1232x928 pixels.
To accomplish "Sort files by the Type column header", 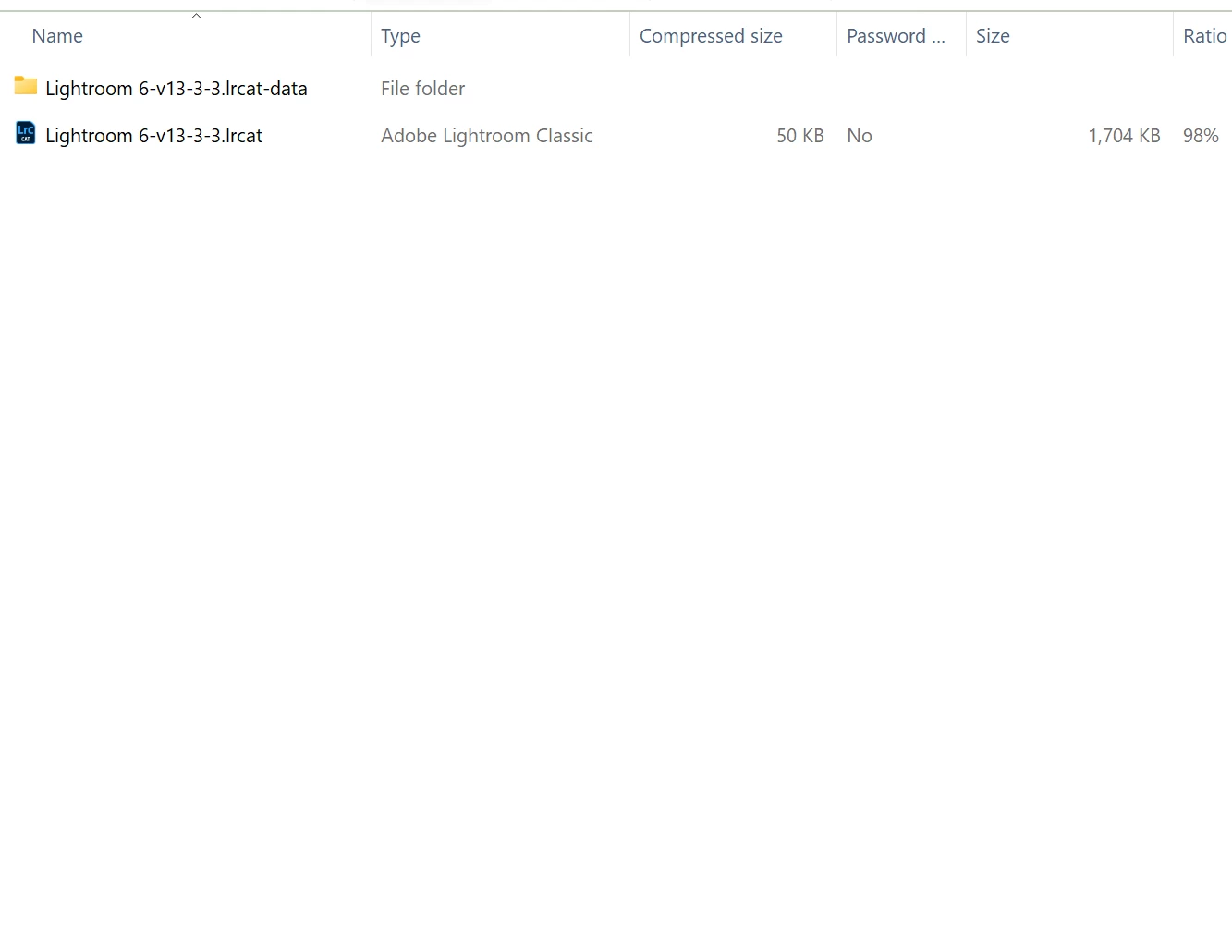I will (400, 36).
